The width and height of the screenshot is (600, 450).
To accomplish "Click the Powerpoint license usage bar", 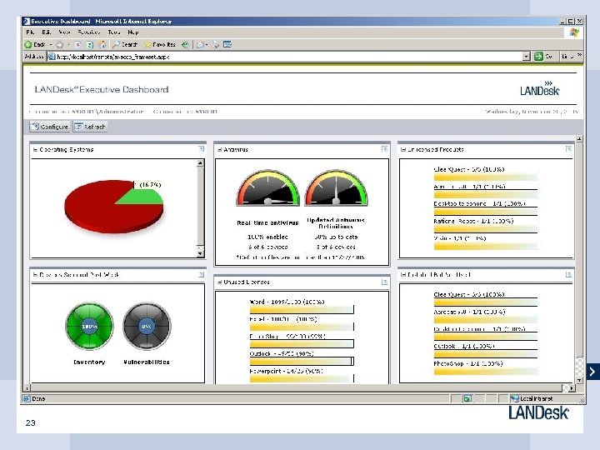I will [302, 378].
